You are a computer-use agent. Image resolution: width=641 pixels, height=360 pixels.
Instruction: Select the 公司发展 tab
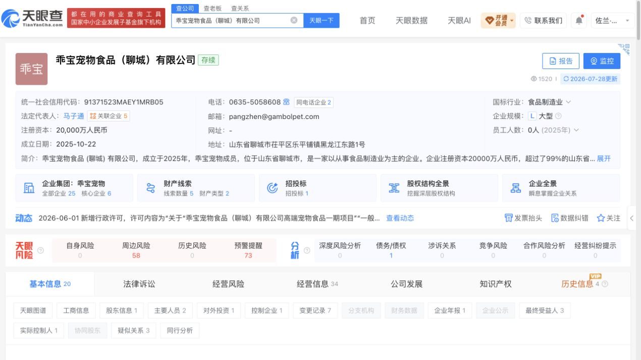[x=406, y=284]
